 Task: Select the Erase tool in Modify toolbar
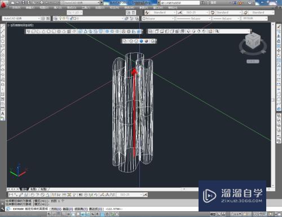pos(279,26)
